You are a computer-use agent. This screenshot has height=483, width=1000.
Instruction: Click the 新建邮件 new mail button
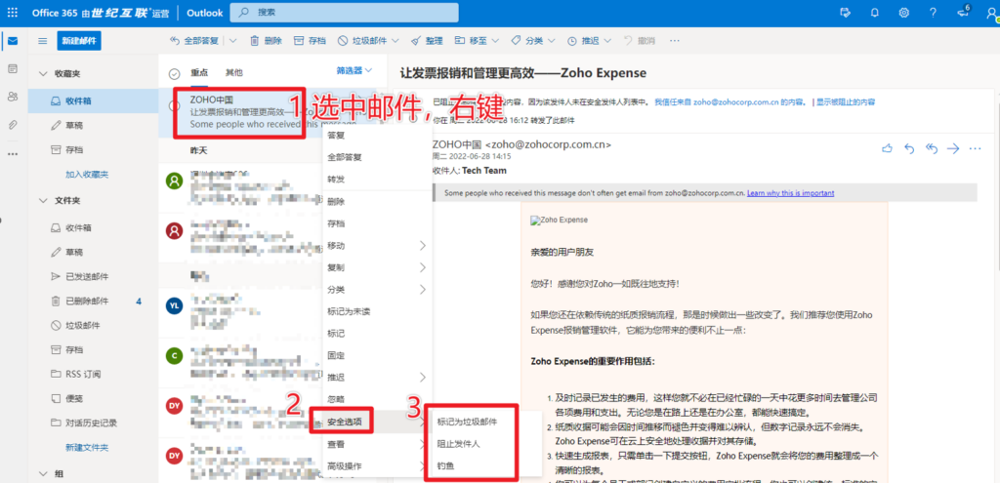coord(79,41)
